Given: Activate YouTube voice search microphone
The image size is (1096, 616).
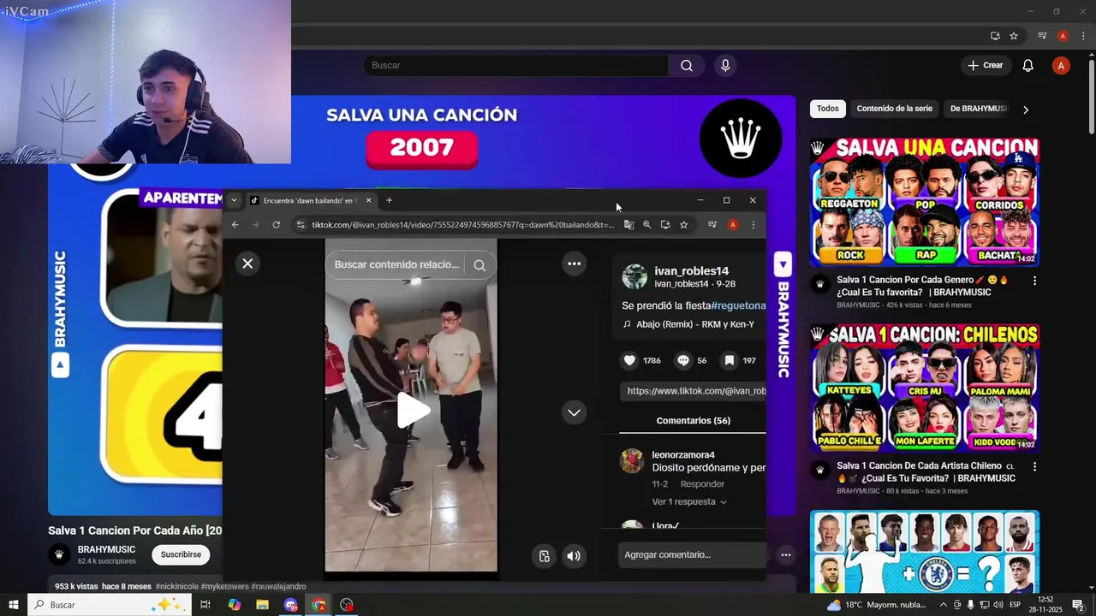Looking at the screenshot, I should click(x=725, y=66).
